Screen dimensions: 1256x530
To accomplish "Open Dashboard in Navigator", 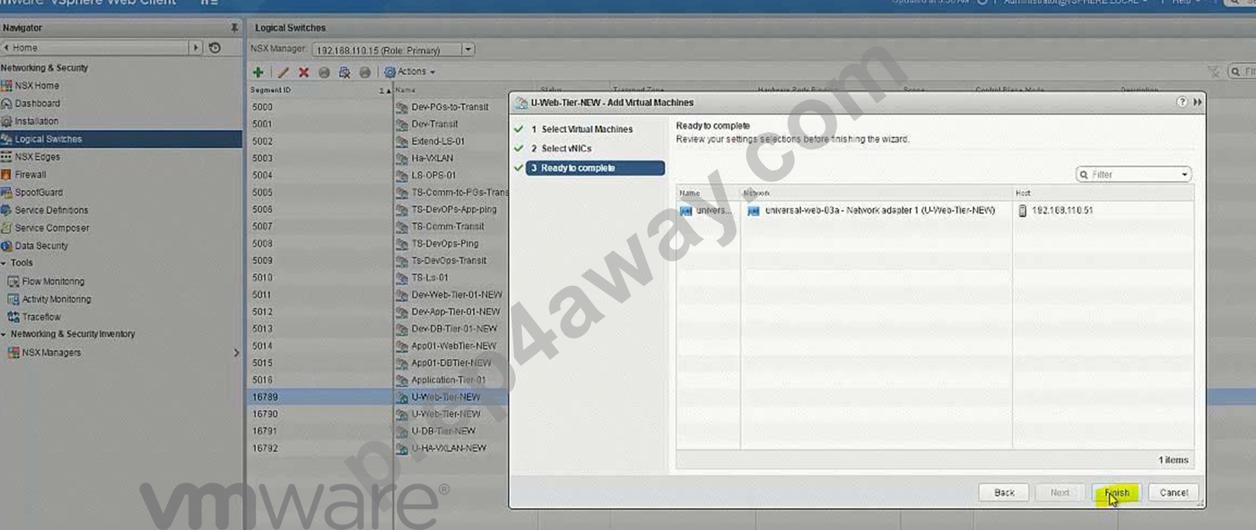I will point(36,104).
